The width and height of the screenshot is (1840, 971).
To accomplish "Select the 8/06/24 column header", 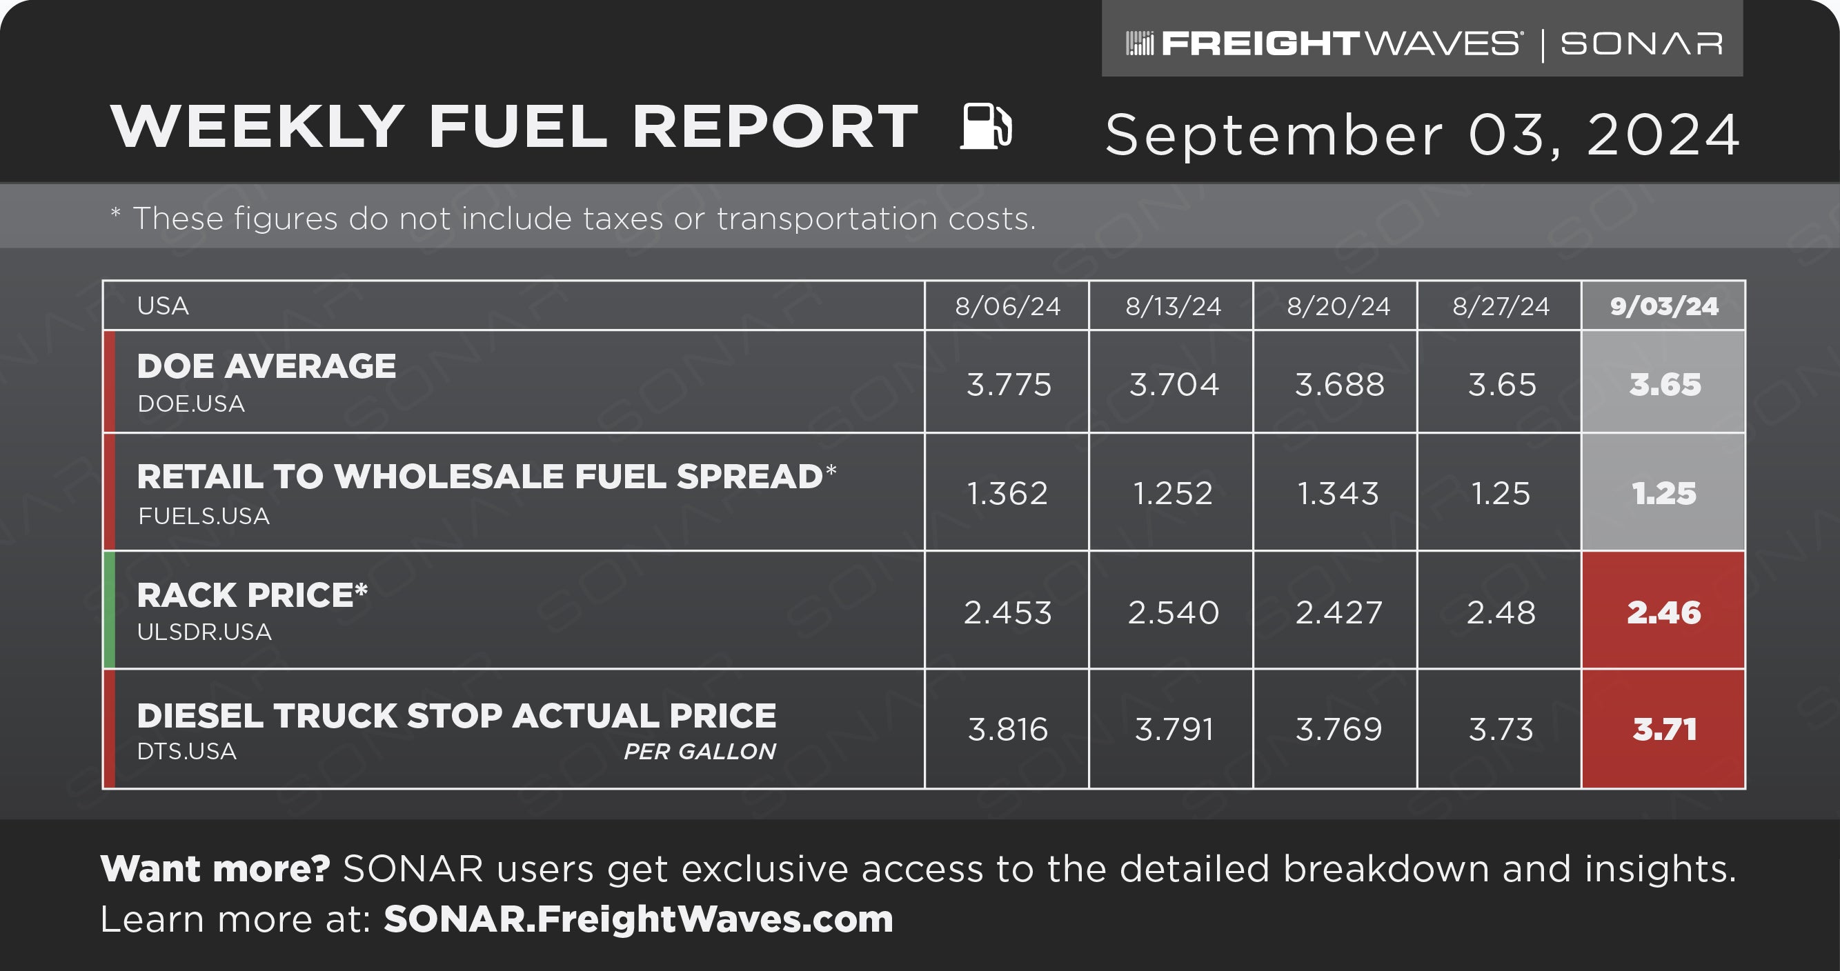I will [1007, 306].
